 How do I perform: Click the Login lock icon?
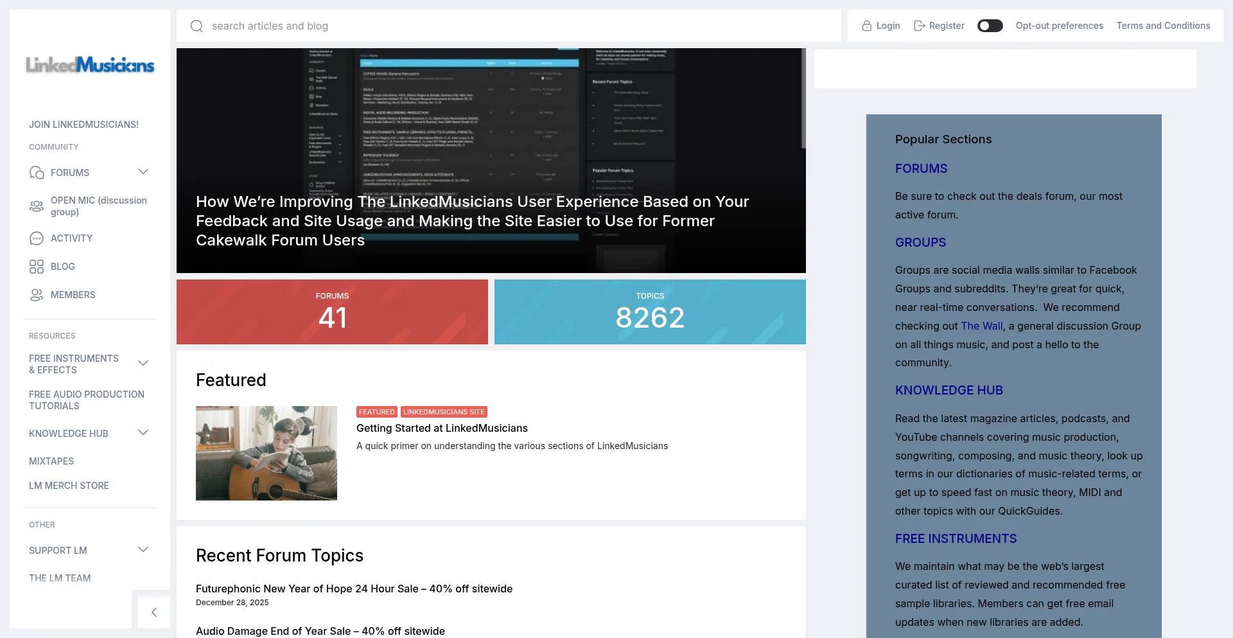867,26
